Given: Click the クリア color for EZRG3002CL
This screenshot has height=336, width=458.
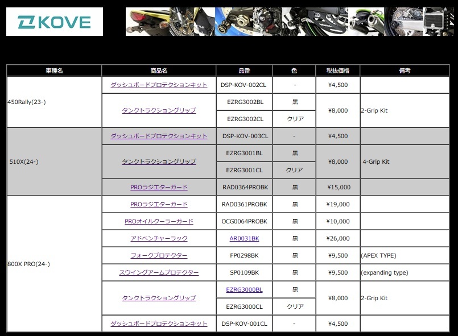Looking at the screenshot, I should click(295, 119).
